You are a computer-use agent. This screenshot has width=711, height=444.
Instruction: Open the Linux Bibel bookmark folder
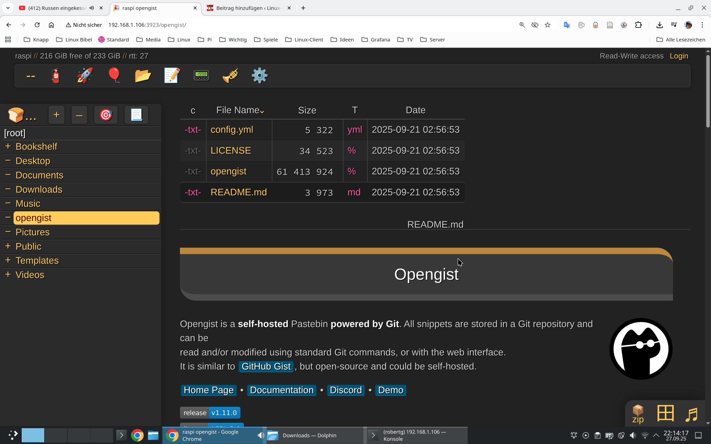pos(74,39)
